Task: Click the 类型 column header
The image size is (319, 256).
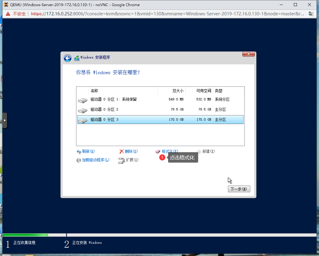Action: click(228, 91)
